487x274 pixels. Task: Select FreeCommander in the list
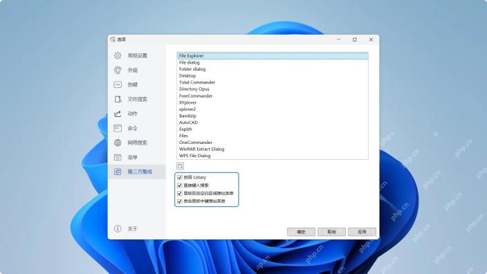point(273,95)
